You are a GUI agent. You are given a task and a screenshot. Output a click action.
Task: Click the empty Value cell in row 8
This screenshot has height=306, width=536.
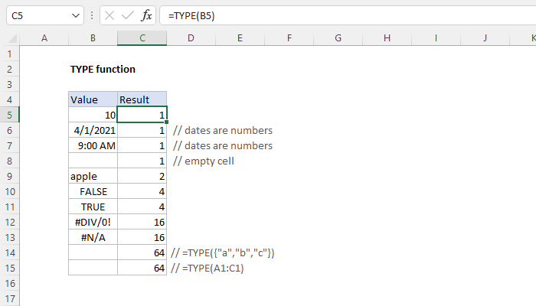[93, 161]
